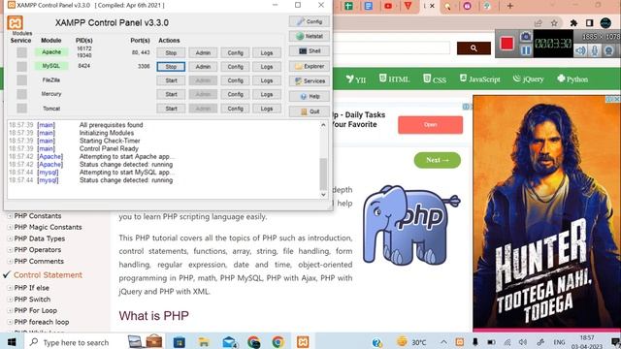
Task: Open Windows Services from XAMPP
Action: [x=310, y=81]
